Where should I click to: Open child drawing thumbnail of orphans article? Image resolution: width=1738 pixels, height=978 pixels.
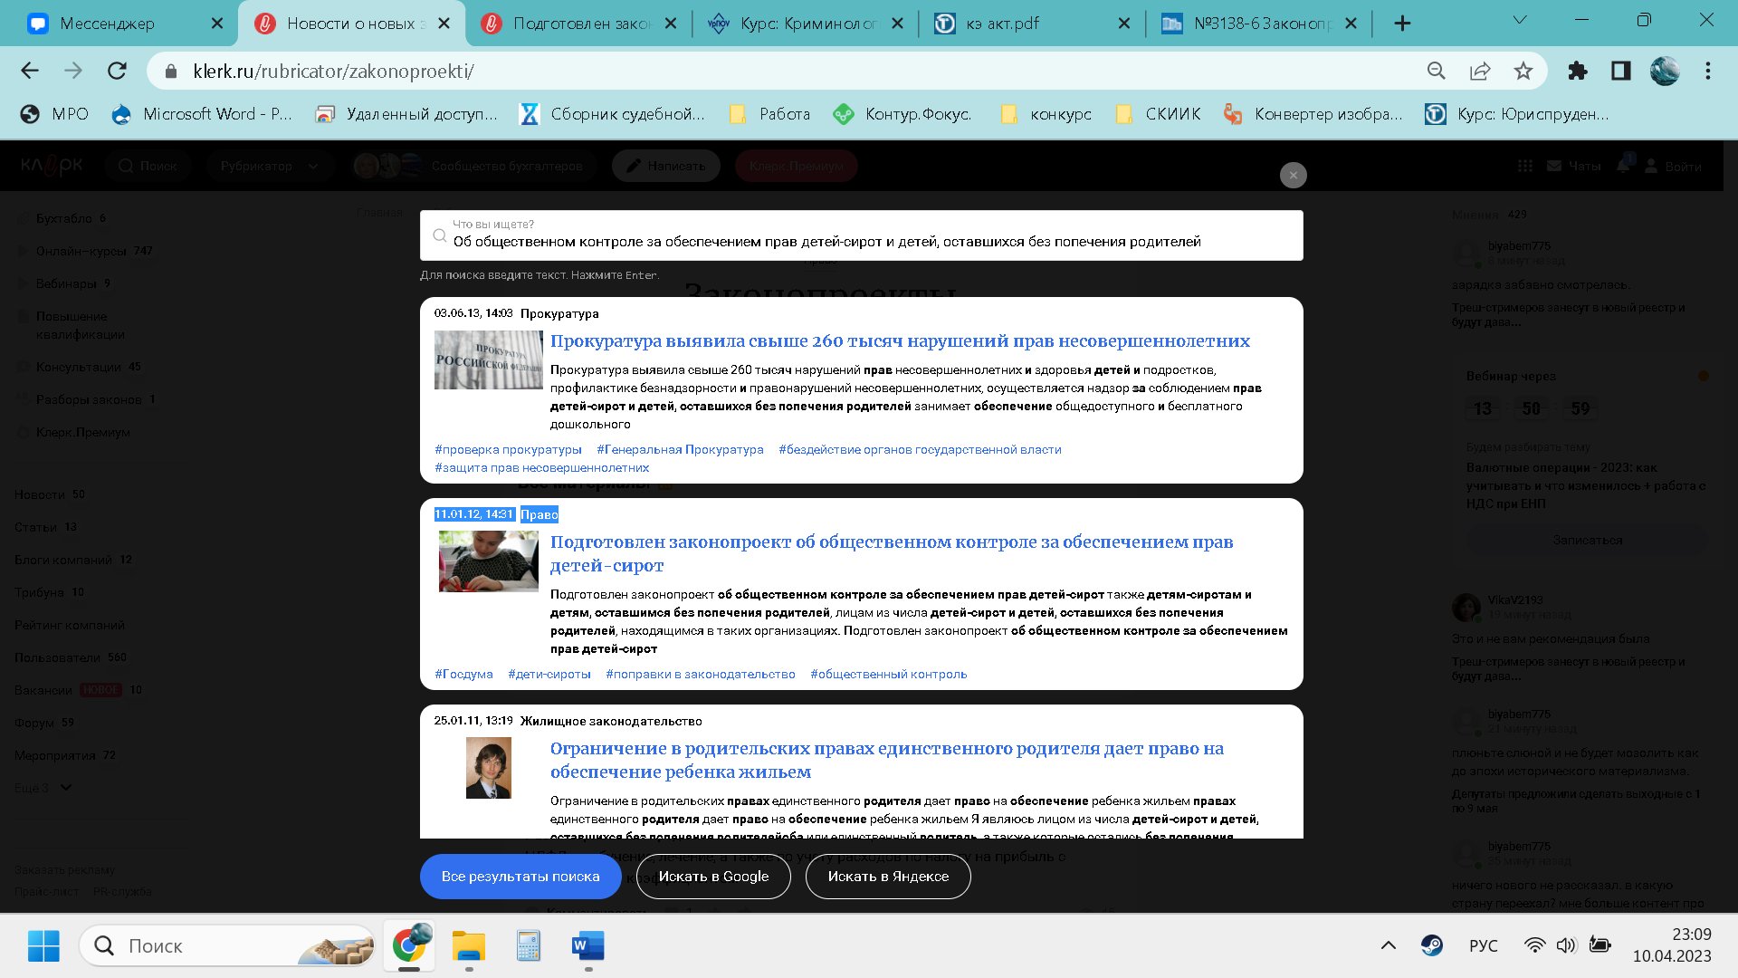coord(489,561)
